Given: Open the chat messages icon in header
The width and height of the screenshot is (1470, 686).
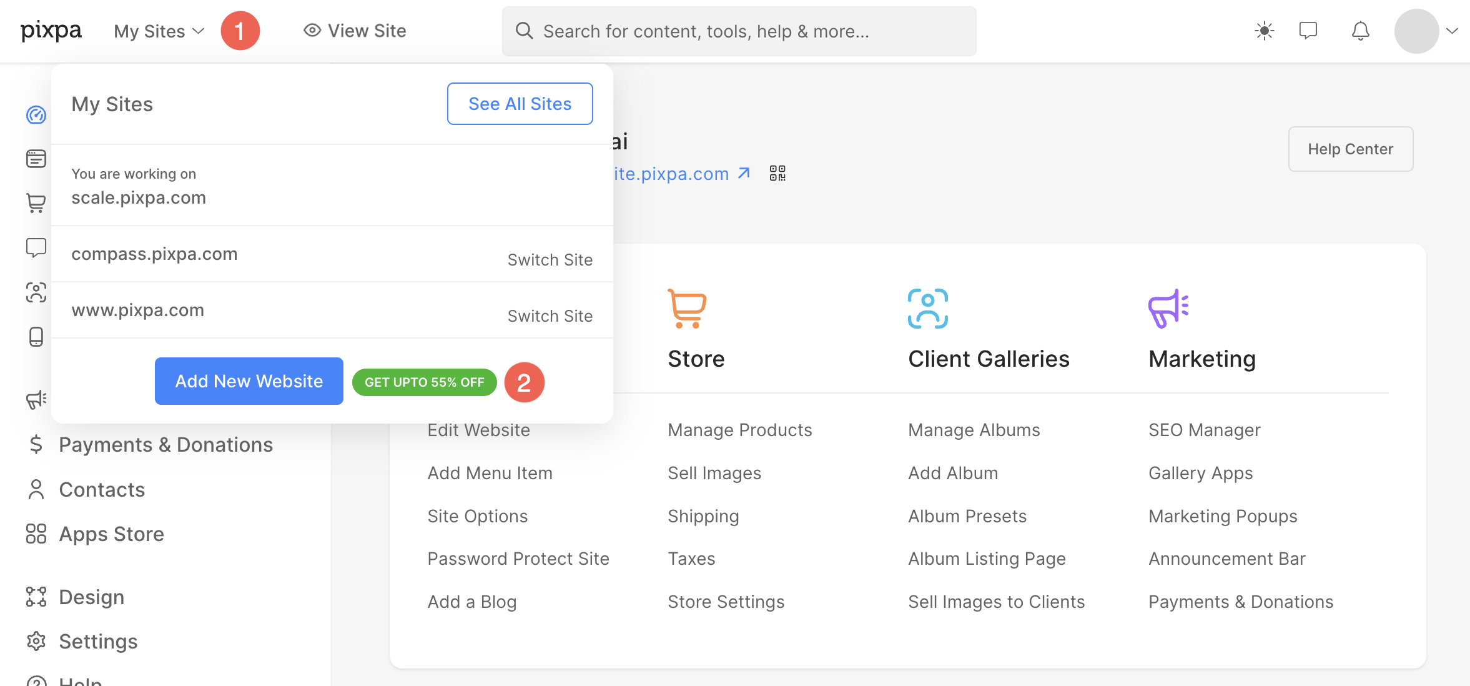Looking at the screenshot, I should click(1308, 31).
